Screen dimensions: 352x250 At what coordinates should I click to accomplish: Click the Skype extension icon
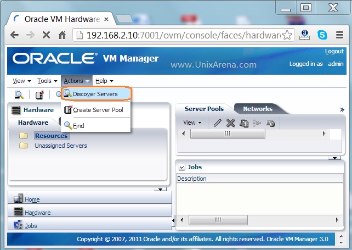(322, 35)
